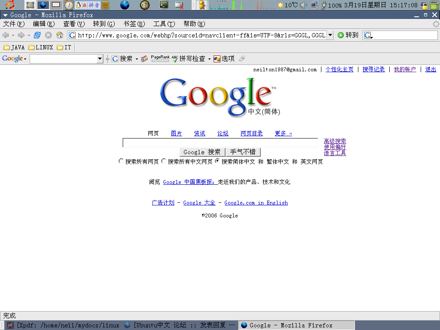Open the 编辑(E) menu
Screen dimensions: 440x330
44,24
